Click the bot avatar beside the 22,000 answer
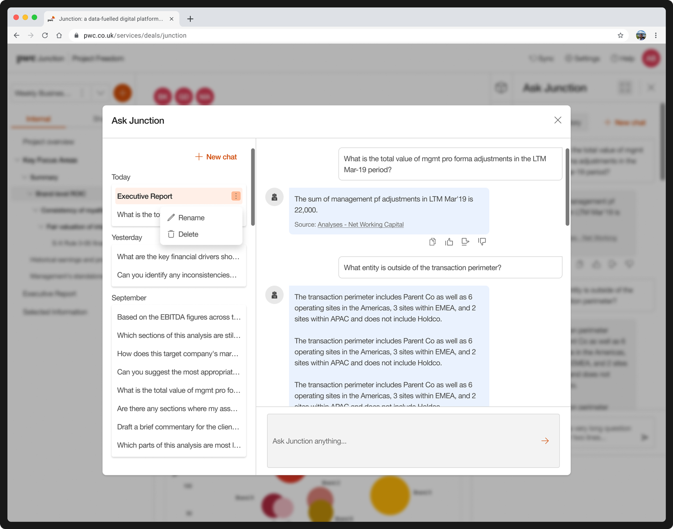Screen dimensions: 673x529 (x=274, y=197)
